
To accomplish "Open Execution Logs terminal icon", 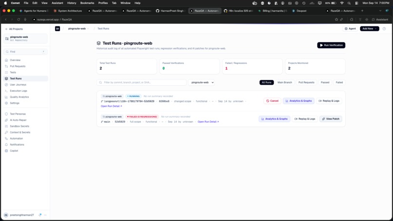I will [6, 91].
